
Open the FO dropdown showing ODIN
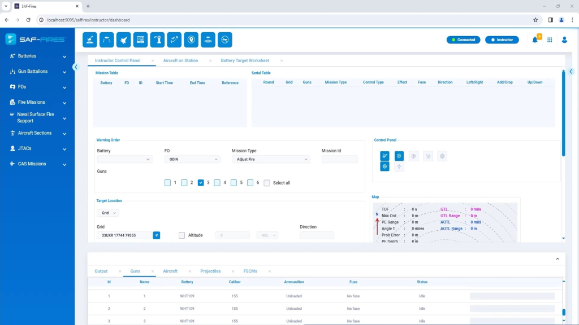click(x=192, y=160)
